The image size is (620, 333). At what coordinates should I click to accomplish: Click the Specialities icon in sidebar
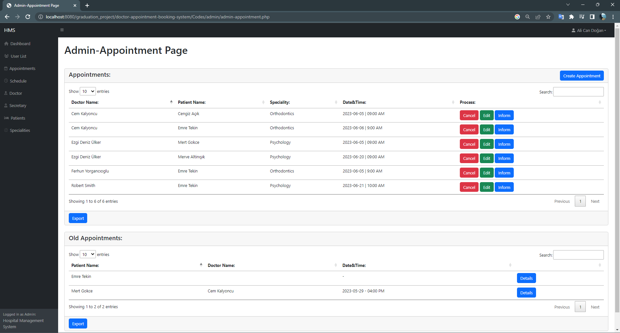pos(5,130)
